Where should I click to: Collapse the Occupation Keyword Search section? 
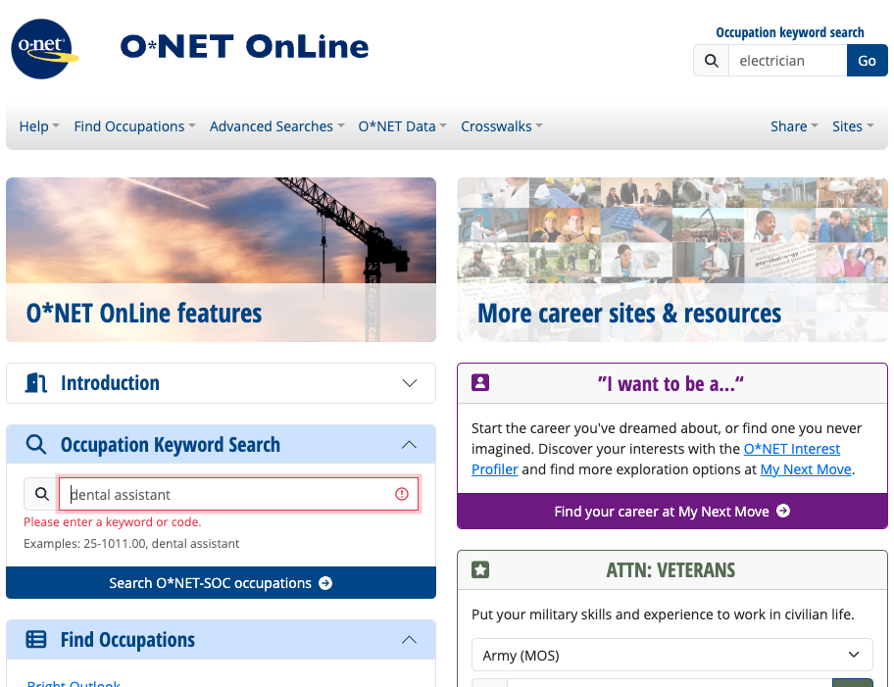pos(410,444)
